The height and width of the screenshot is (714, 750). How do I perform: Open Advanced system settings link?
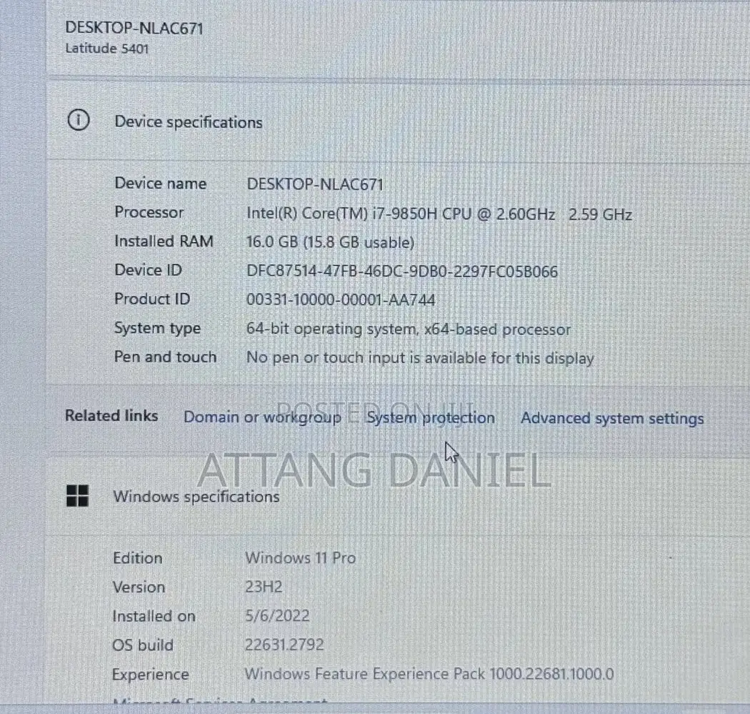[612, 418]
